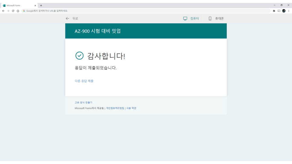The image size is (292, 164).
Task: Focus the URL address bar
Action: [x=146, y=11]
